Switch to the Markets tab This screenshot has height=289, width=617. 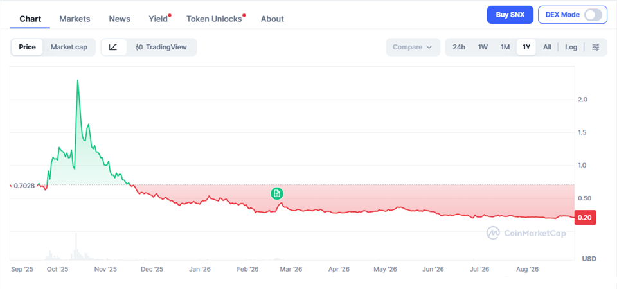(75, 19)
